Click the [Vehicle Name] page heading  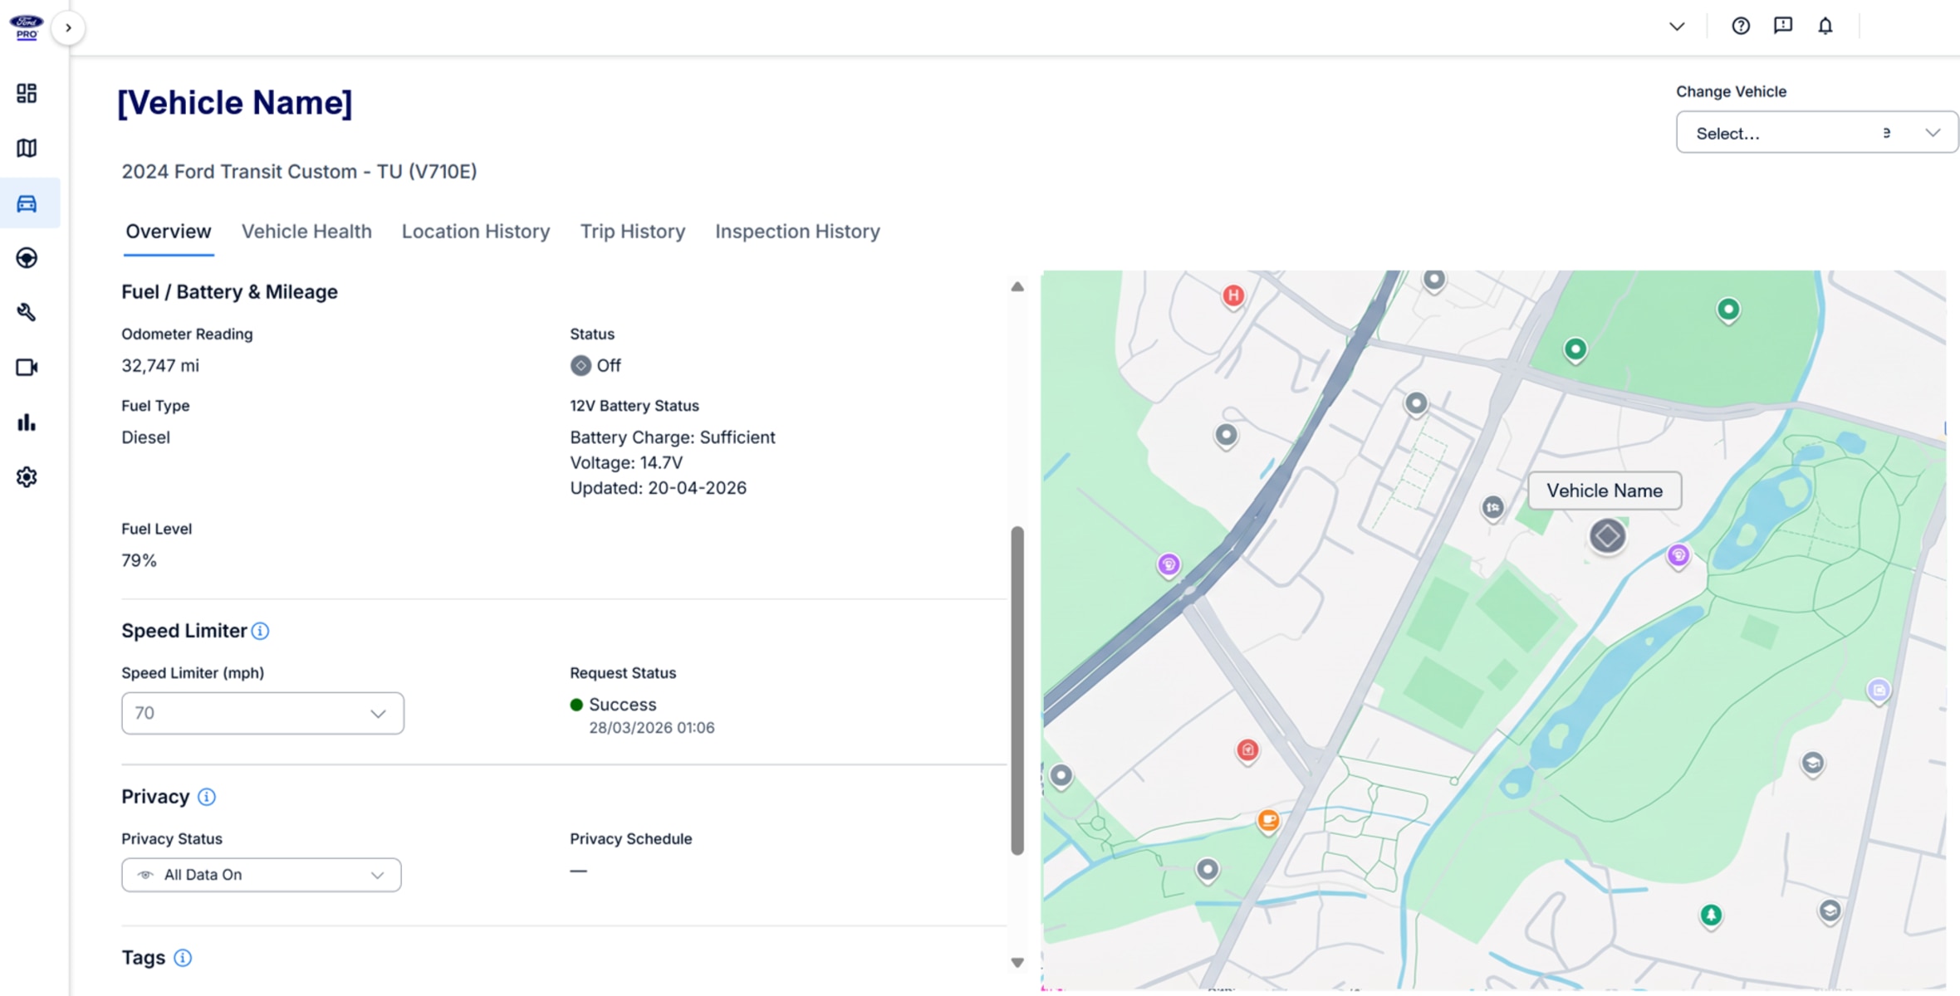[x=235, y=103]
